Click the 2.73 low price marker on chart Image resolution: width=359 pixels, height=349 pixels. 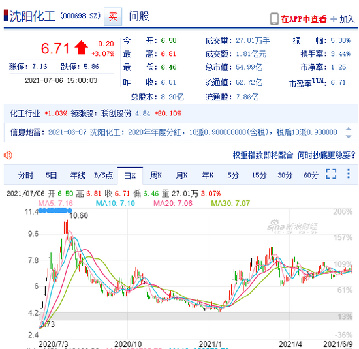48,324
